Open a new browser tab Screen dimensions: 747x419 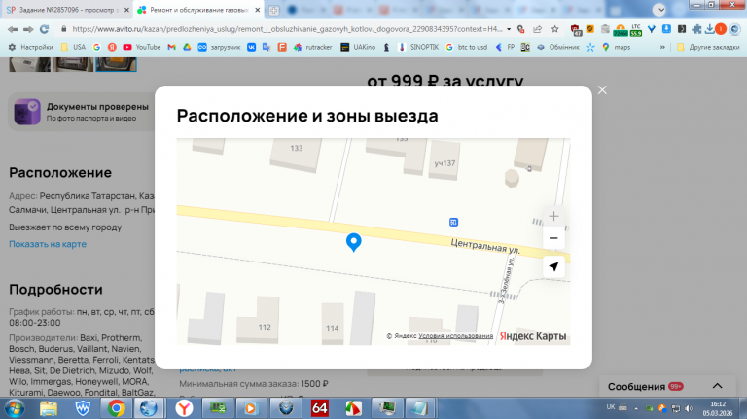[x=274, y=10]
